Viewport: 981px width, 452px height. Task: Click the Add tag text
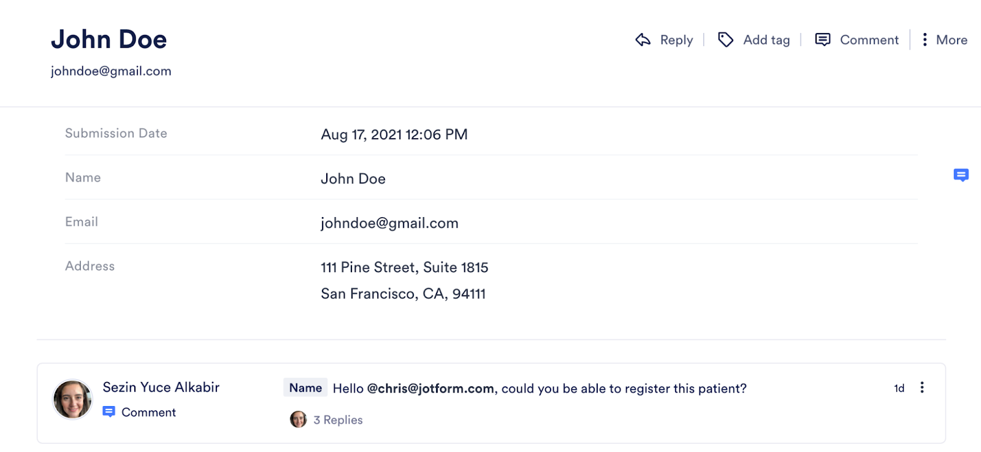point(766,40)
